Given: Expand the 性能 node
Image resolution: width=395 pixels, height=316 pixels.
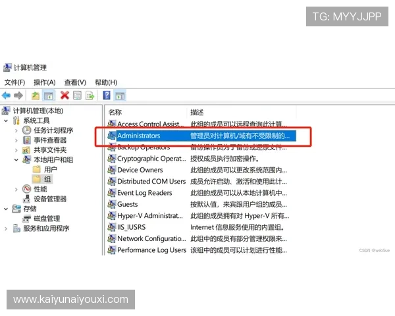Looking at the screenshot, I should (x=16, y=189).
